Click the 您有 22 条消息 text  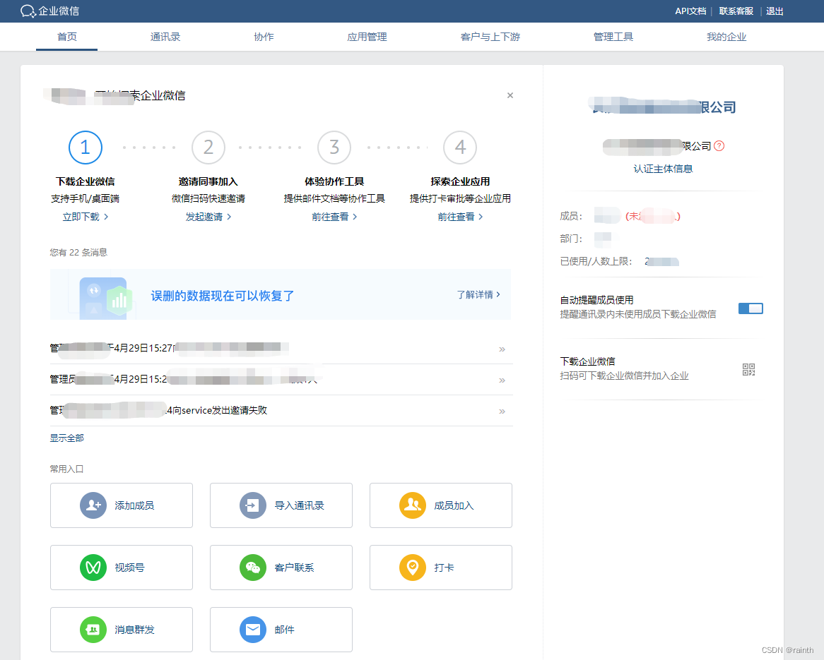pos(78,253)
